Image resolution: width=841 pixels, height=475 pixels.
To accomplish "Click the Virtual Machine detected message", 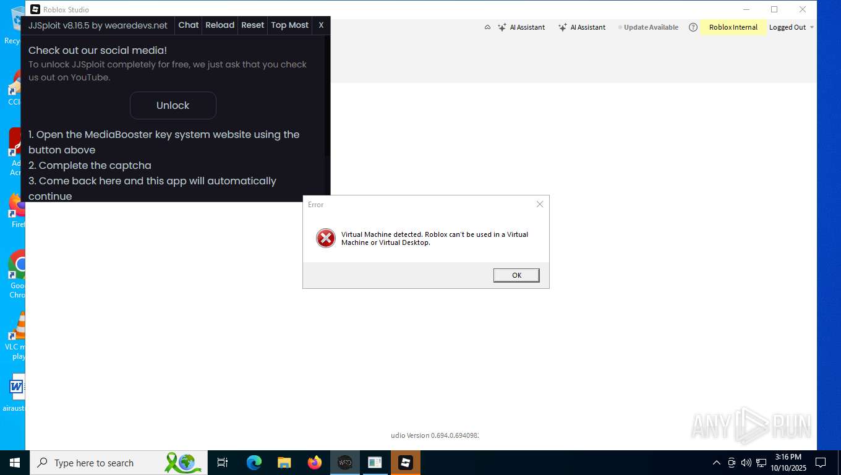I will [435, 238].
